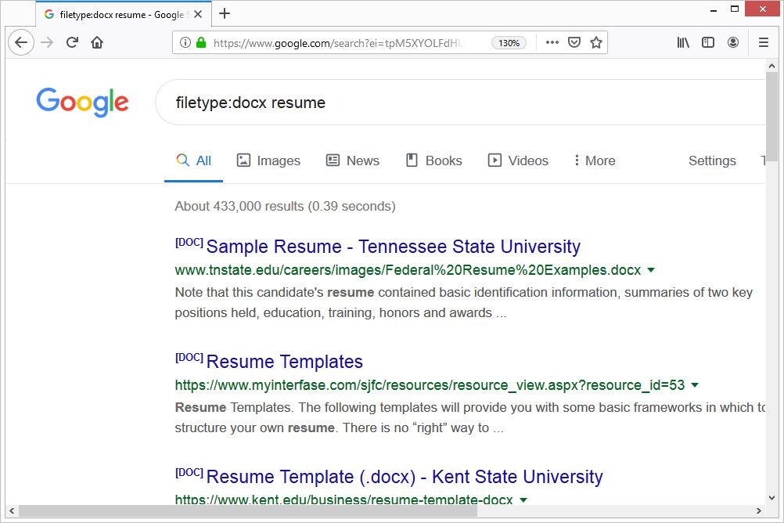Click the scroll up arrow
This screenshot has height=523, width=784.
(772, 66)
